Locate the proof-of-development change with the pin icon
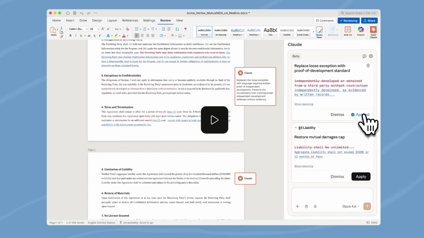Viewport: 424px width, 238px height. [x=368, y=66]
